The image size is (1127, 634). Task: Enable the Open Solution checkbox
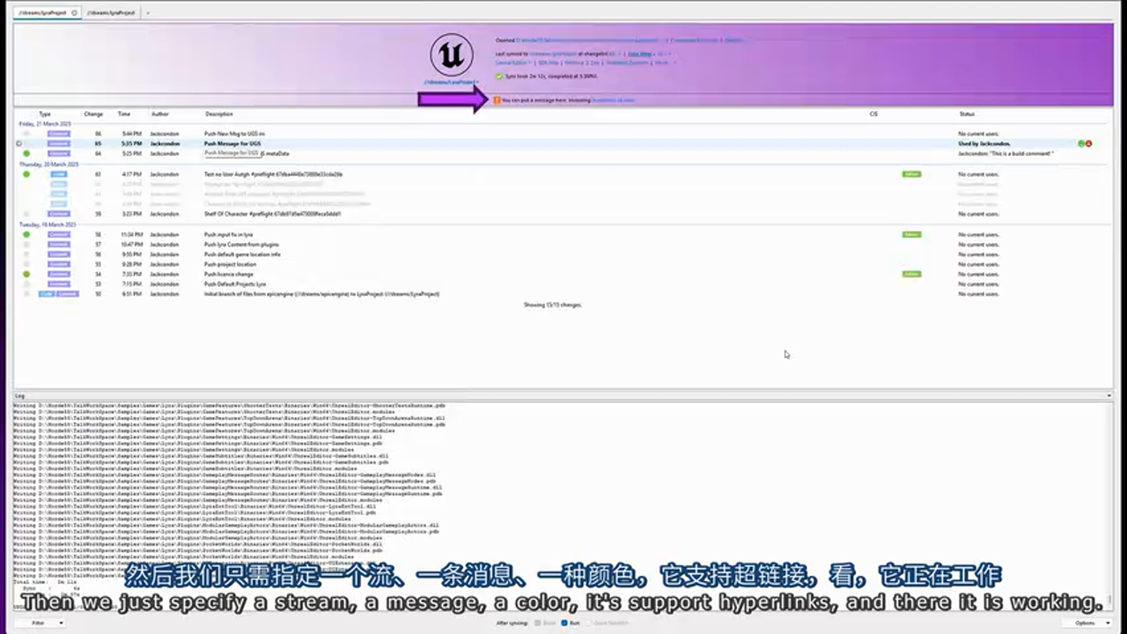click(589, 623)
